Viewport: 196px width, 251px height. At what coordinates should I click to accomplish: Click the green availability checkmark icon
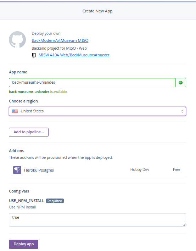click(181, 83)
